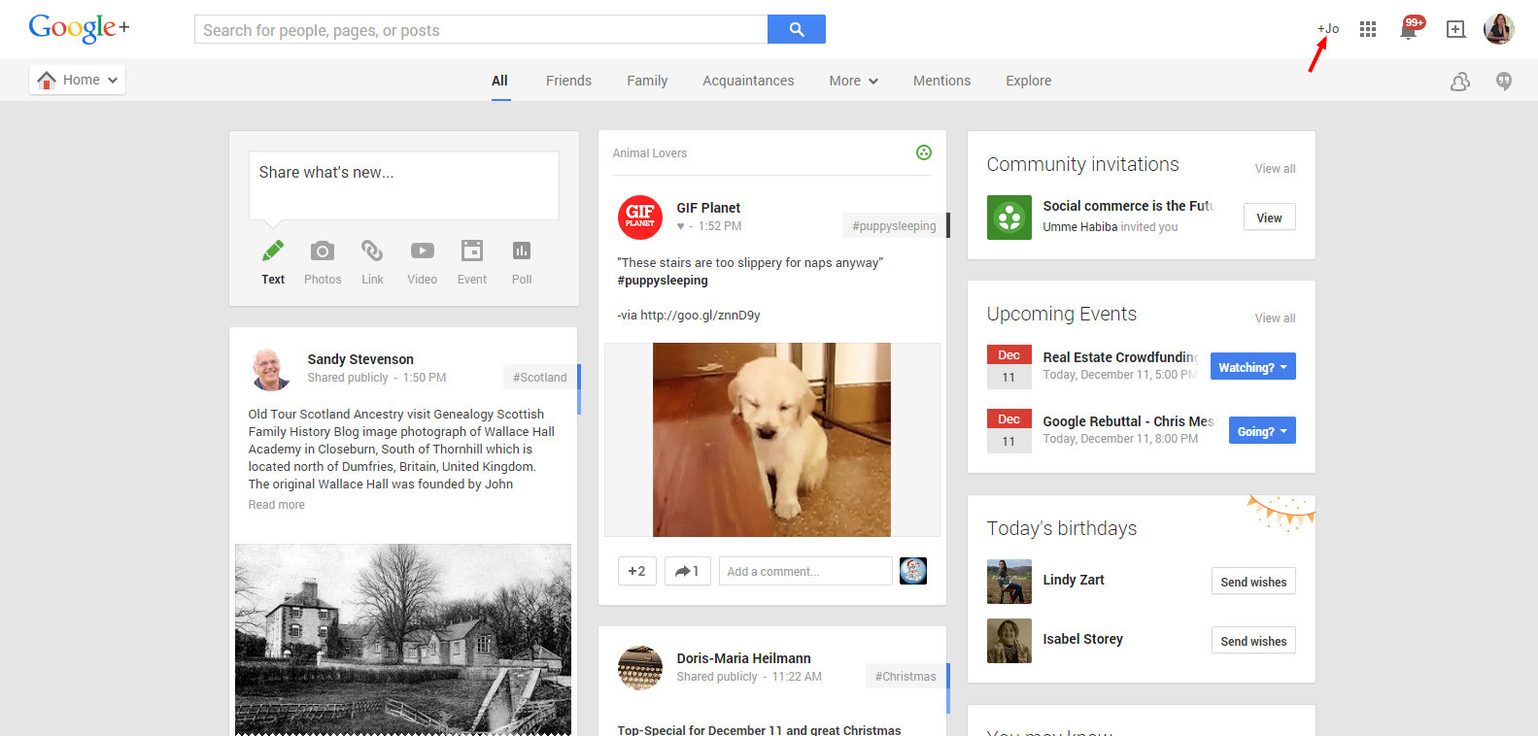Screen dimensions: 1538x736
Task: Expand the More circles dropdown
Action: click(853, 81)
